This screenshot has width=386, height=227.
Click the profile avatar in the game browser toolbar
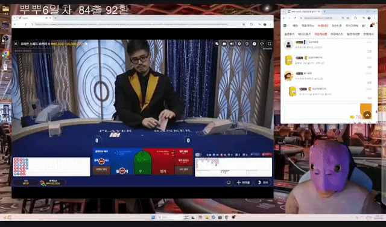[x=265, y=24]
